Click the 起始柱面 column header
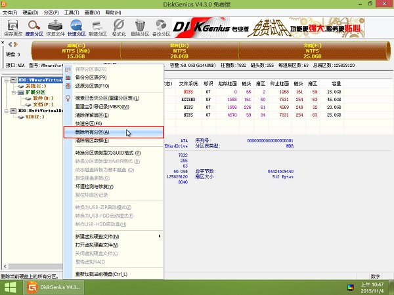This screenshot has width=394, height=295. click(228, 83)
